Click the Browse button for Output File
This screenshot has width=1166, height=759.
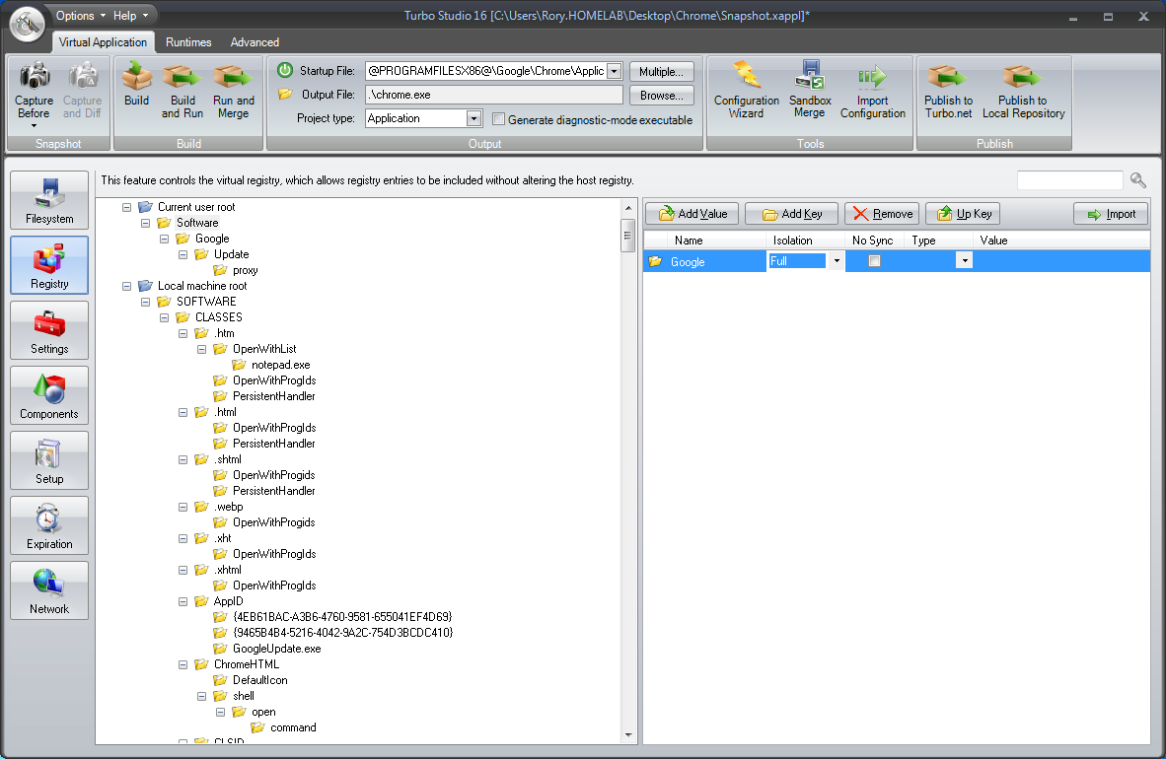[x=661, y=95]
